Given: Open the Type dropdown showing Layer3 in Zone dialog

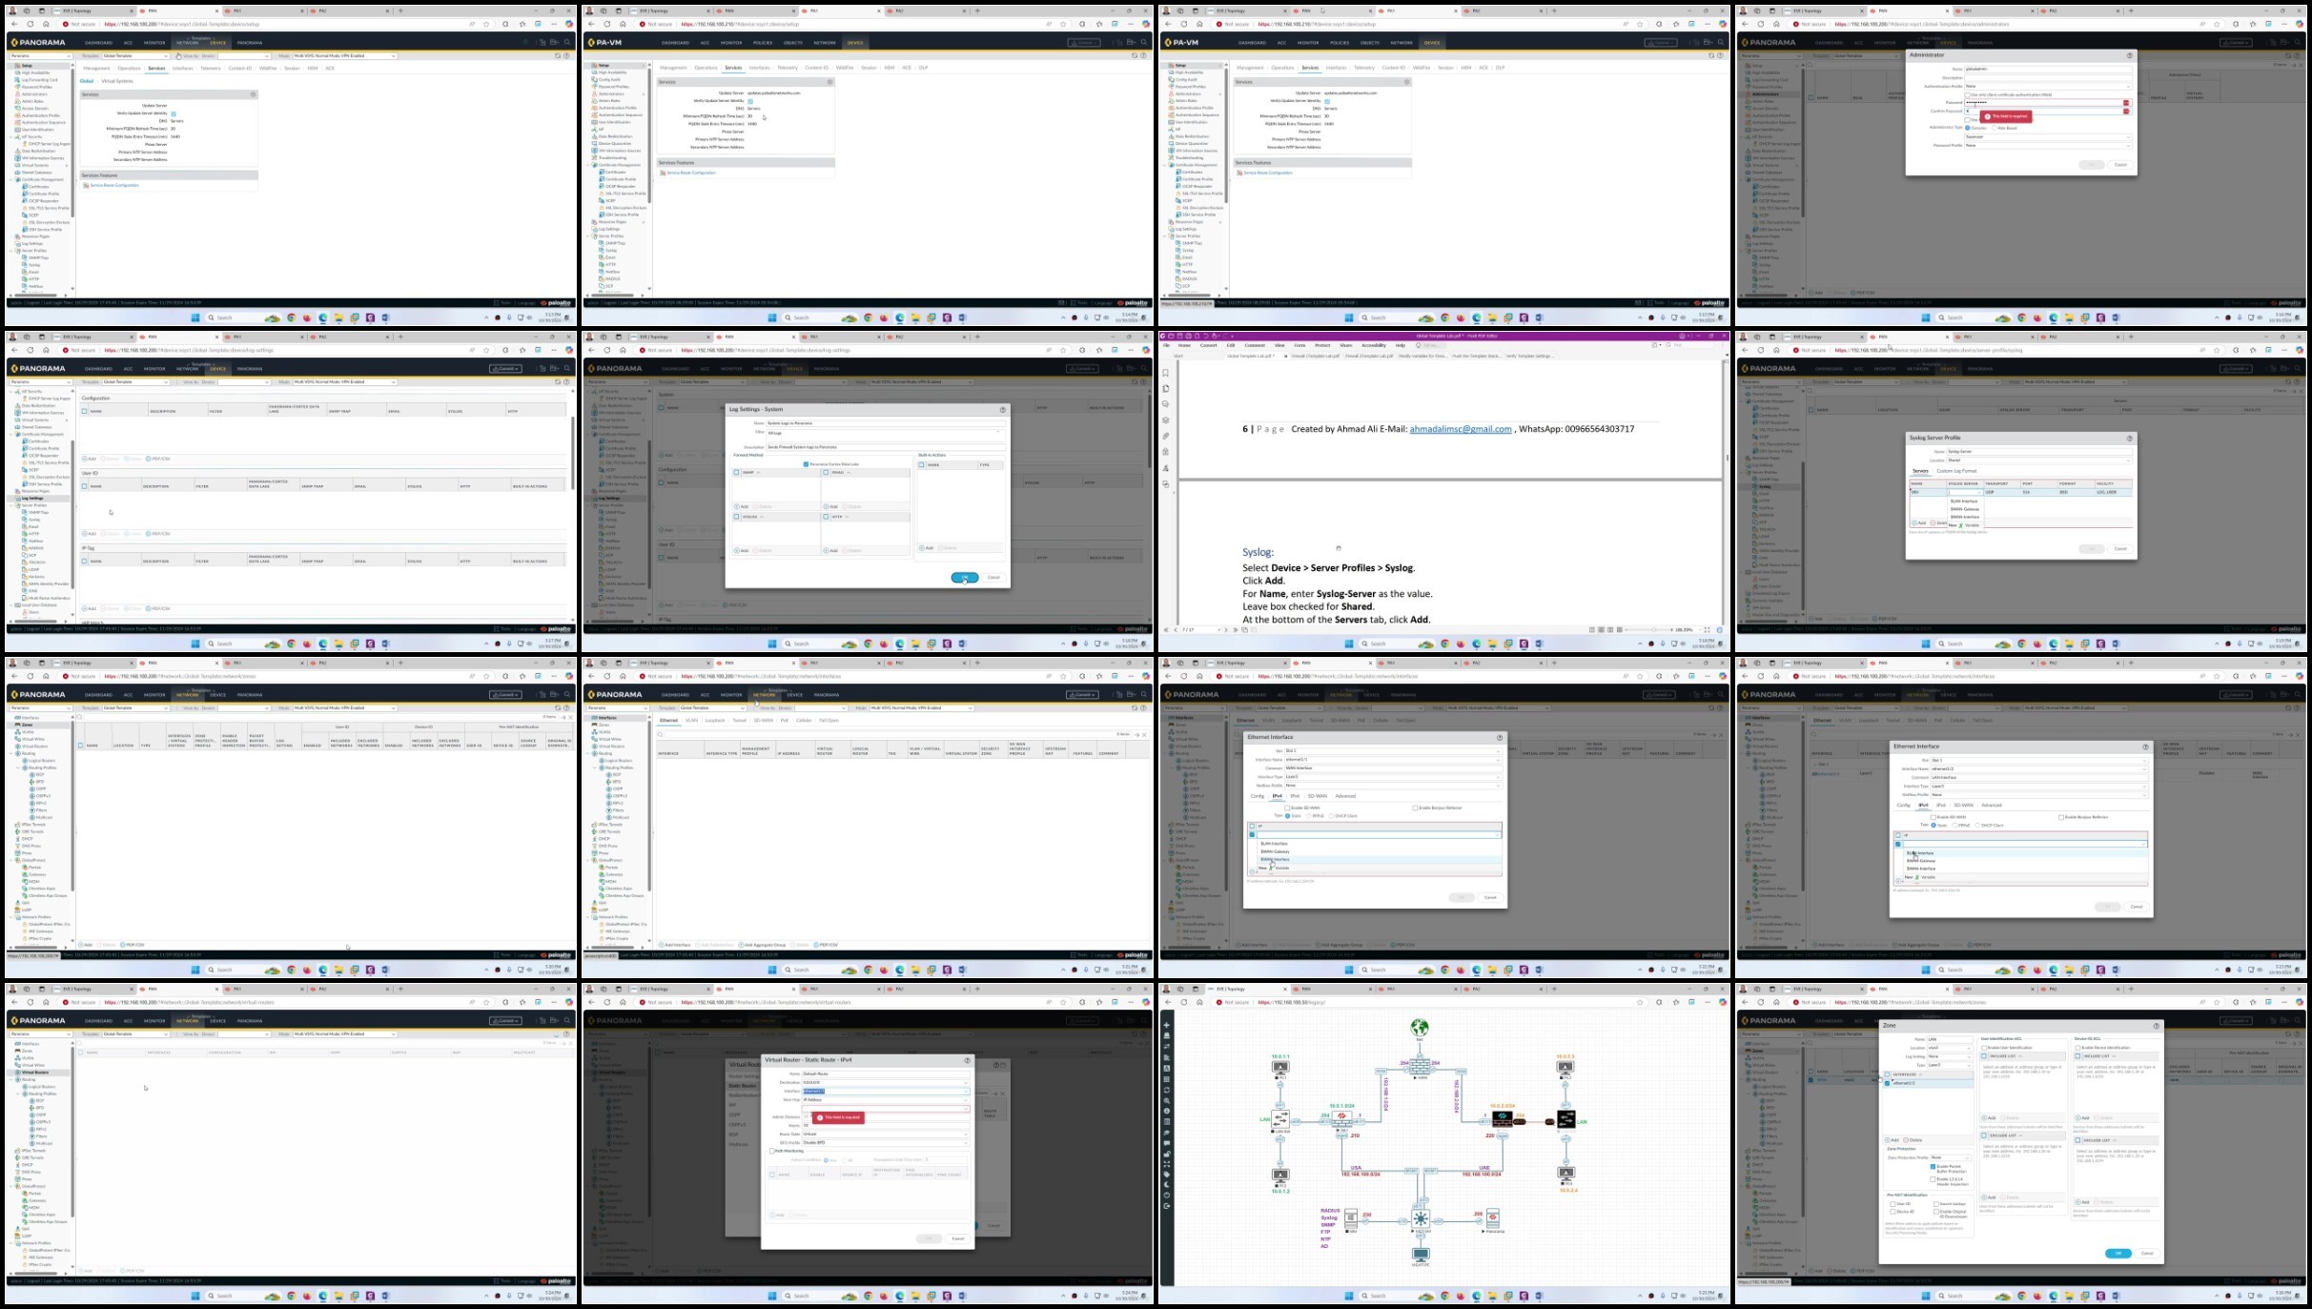Looking at the screenshot, I should [1950, 1065].
